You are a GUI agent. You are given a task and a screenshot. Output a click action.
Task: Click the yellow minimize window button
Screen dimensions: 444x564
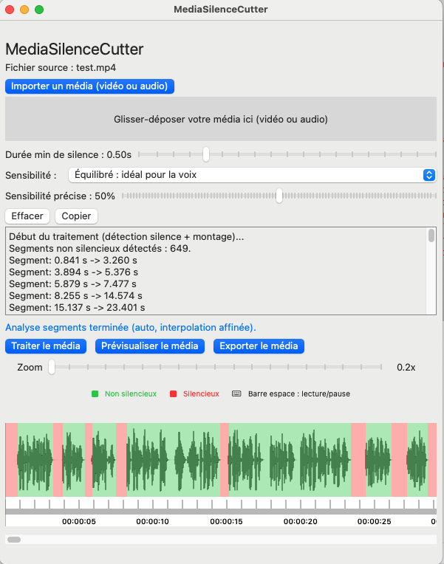point(24,10)
